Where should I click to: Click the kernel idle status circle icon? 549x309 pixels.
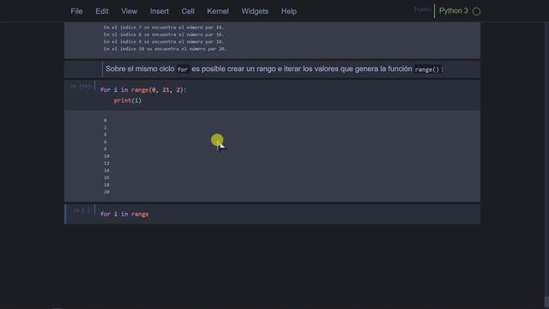[x=476, y=11]
